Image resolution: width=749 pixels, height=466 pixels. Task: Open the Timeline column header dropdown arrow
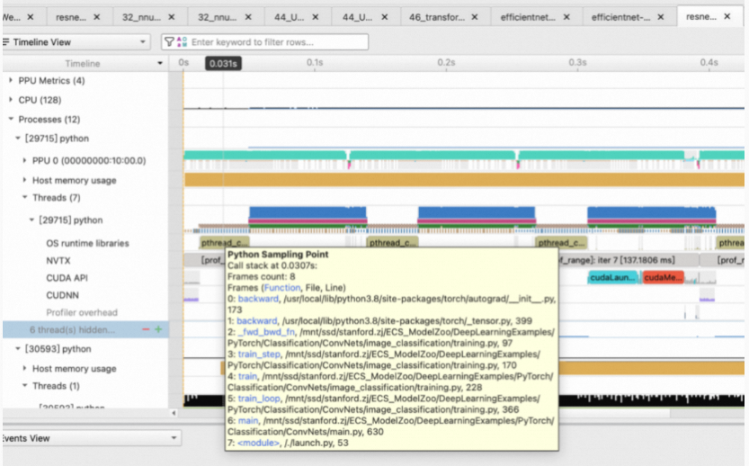(x=160, y=63)
